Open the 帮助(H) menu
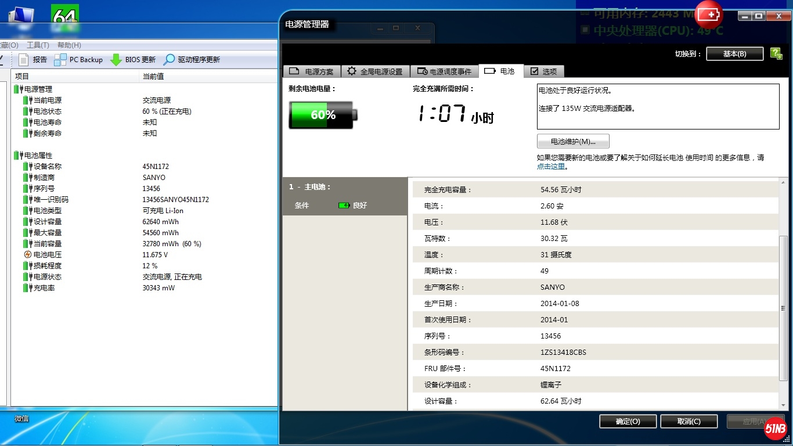This screenshot has width=793, height=446. 69,45
